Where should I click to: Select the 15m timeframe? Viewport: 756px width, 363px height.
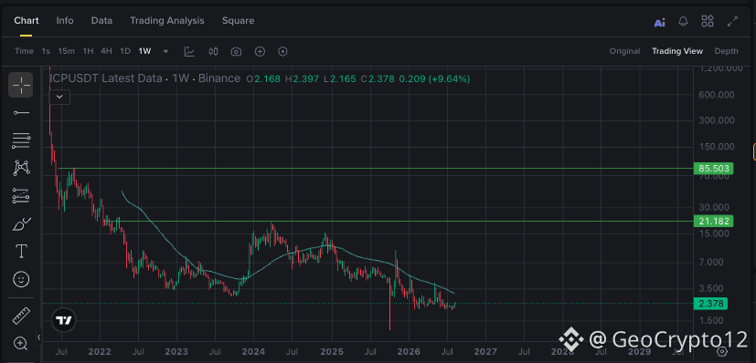click(67, 51)
